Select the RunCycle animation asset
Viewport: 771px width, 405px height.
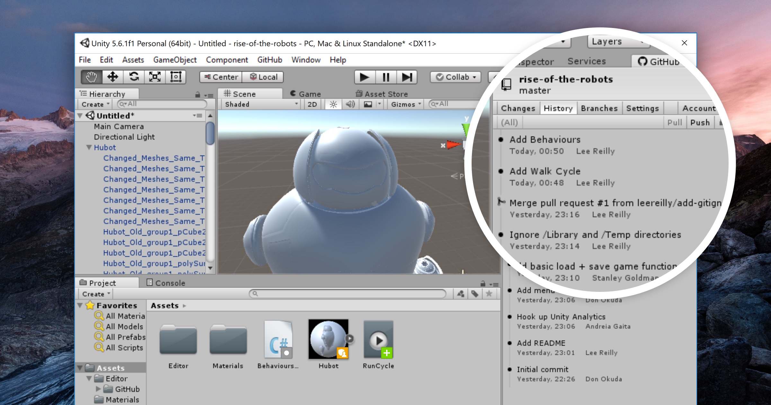(378, 345)
